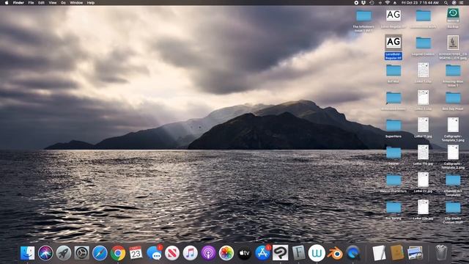Open the Help menu
Viewport: 469px width, 264px height.
91,3
